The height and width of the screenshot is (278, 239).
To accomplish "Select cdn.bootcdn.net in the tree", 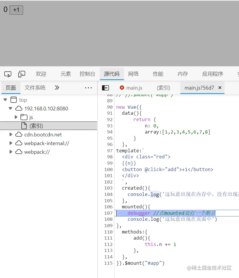I will [43, 135].
